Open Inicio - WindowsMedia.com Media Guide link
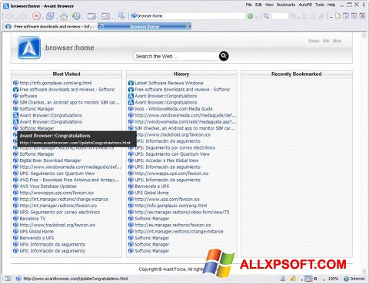This screenshot has height=284, width=369. point(174,109)
